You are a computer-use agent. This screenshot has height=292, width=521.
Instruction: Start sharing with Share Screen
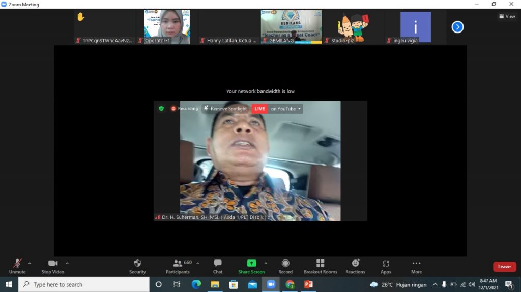point(251,266)
